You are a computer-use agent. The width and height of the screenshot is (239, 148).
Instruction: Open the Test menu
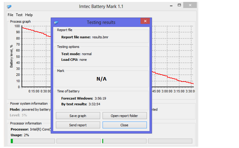(x=19, y=15)
